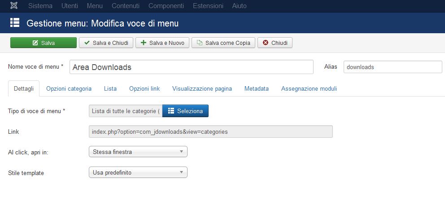445x215 pixels.
Task: Open the Stile template dropdown
Action: tap(138, 172)
